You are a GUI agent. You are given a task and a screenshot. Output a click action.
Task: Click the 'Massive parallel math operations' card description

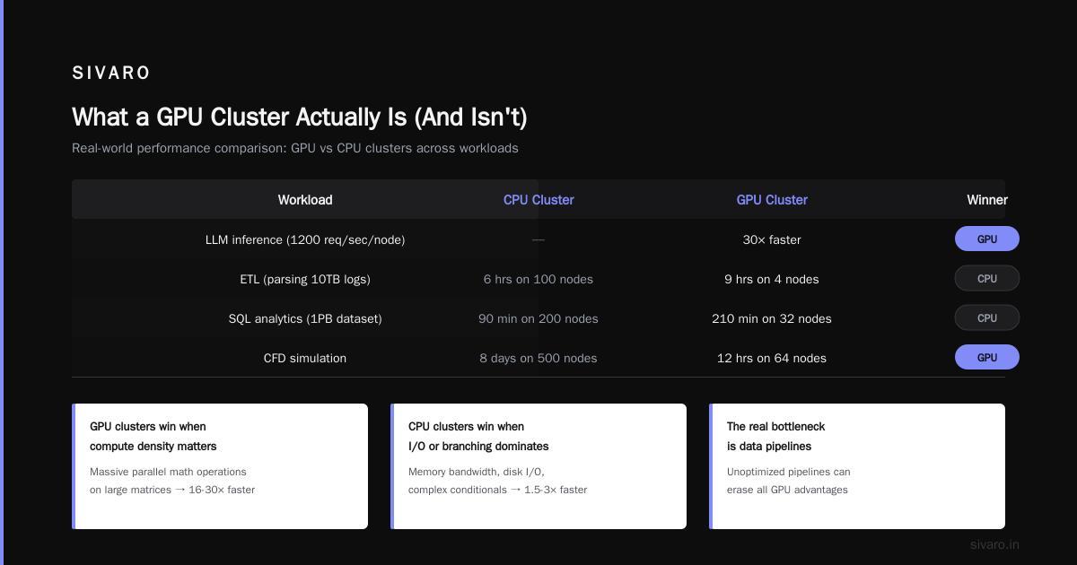coord(172,481)
